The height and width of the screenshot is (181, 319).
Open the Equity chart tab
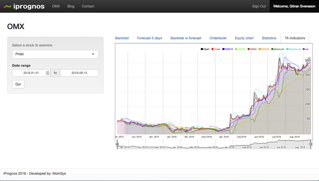point(244,38)
